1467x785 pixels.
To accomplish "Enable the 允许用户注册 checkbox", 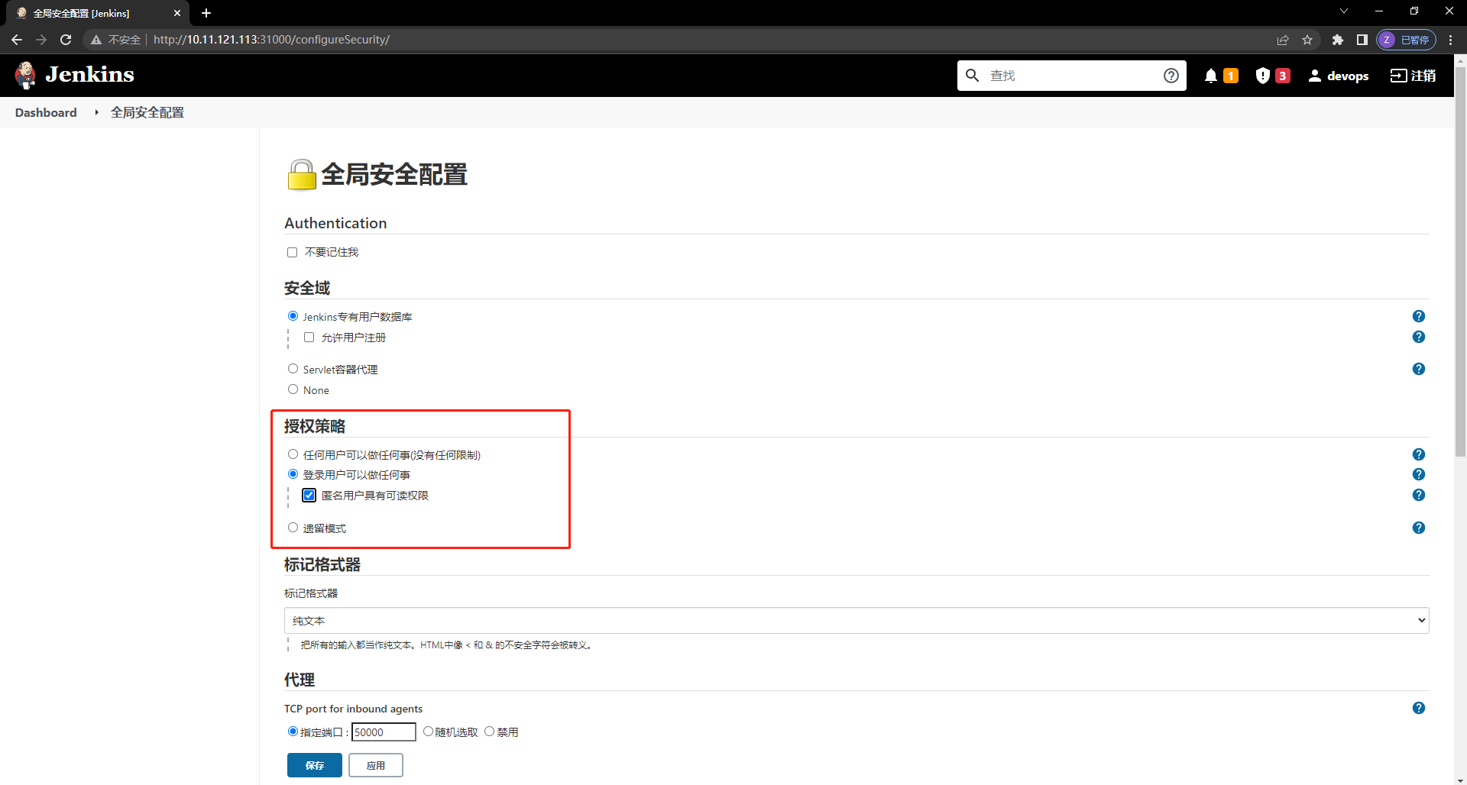I will [x=309, y=337].
